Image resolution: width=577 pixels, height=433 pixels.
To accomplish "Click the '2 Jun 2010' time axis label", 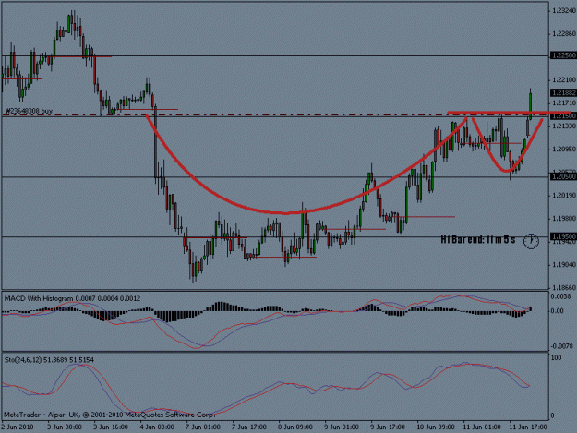I will (18, 427).
